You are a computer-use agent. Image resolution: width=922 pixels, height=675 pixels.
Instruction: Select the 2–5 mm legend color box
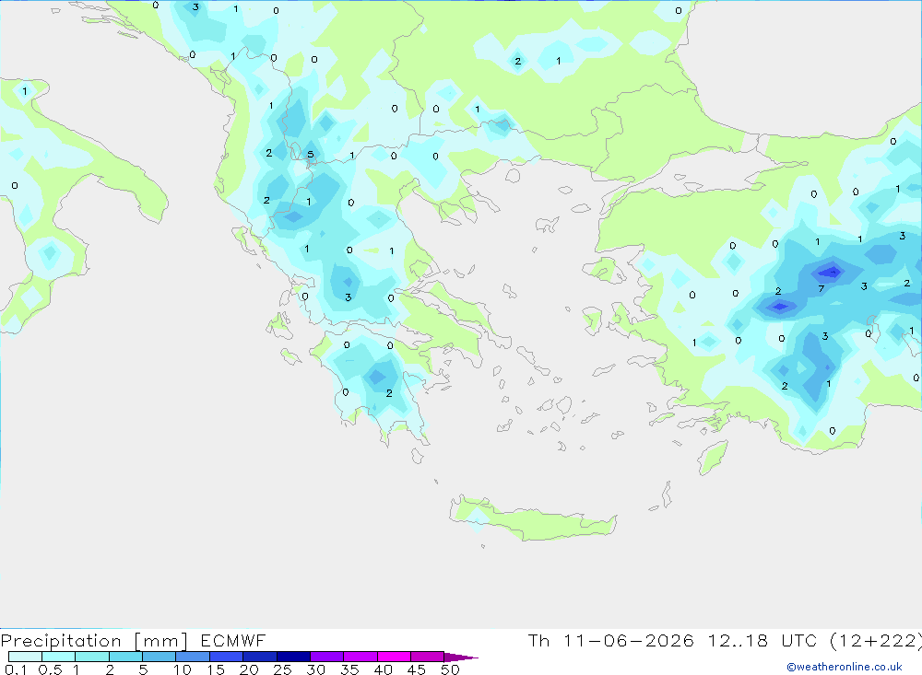pos(125,657)
